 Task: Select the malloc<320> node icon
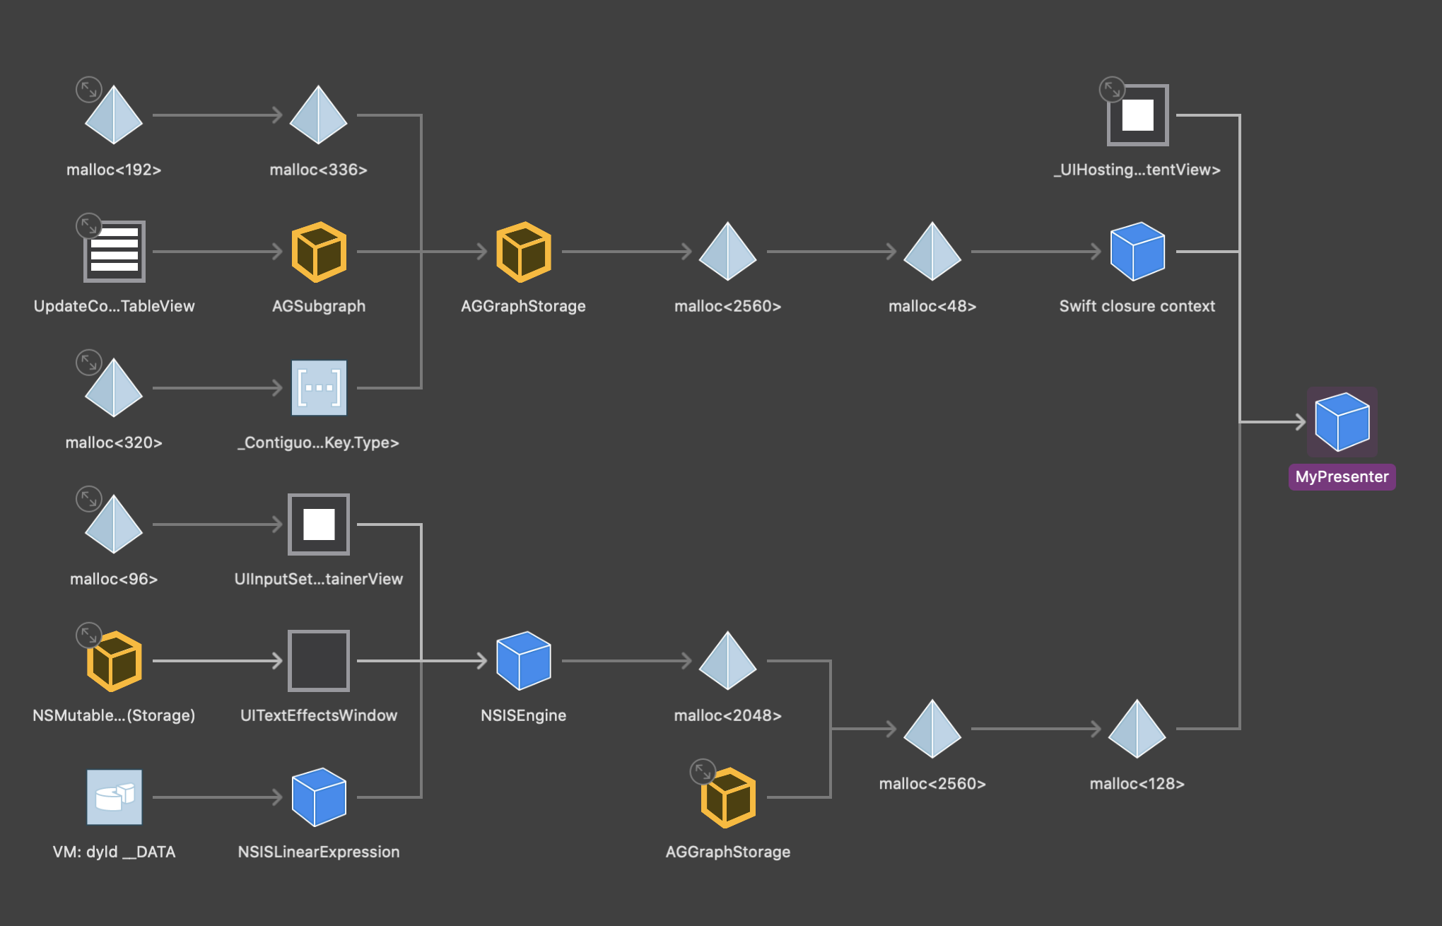(114, 387)
